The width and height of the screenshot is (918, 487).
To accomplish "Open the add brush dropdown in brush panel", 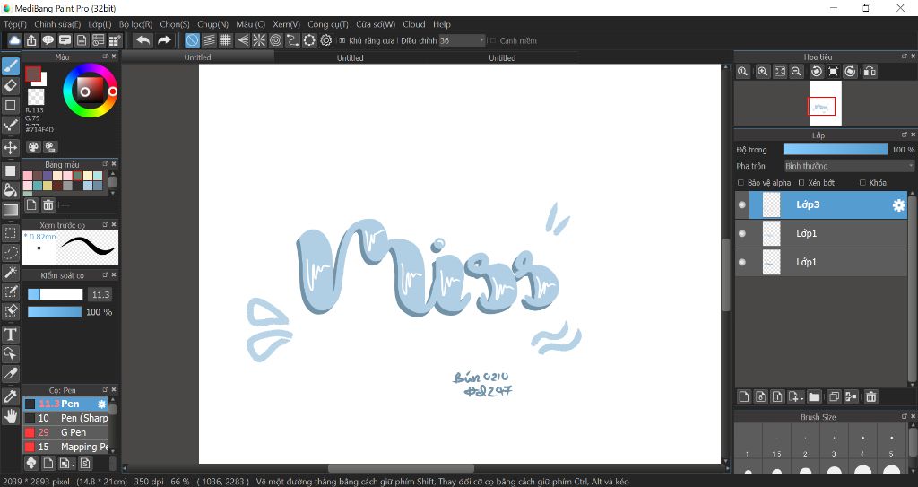I will pos(66,463).
